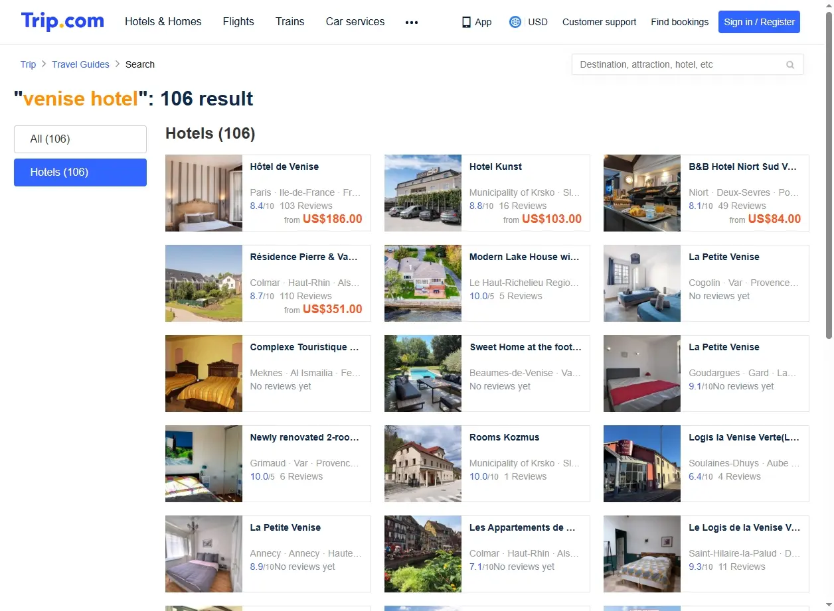Click the globe language icon
Image resolution: width=834 pixels, height=611 pixels.
coord(515,22)
